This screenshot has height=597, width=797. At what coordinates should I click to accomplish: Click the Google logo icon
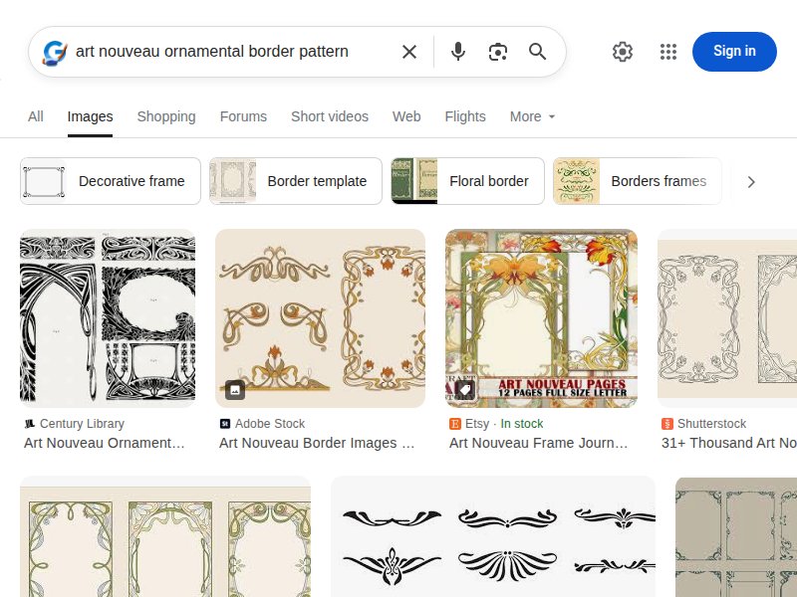(52, 52)
